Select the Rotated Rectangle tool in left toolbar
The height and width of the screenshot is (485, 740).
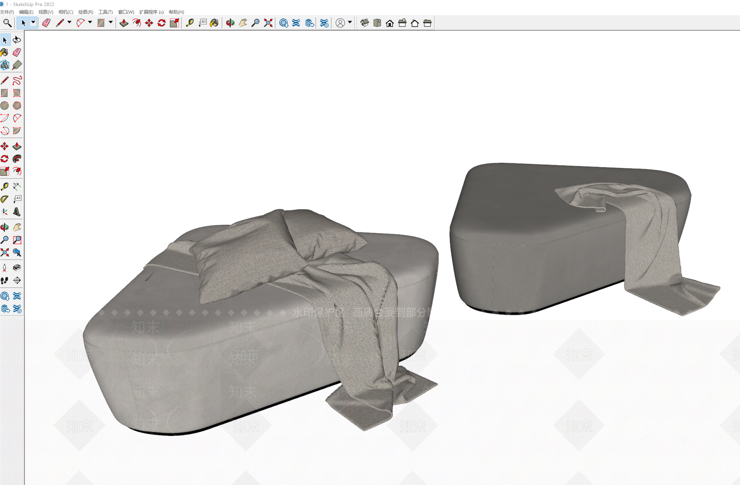(x=17, y=93)
